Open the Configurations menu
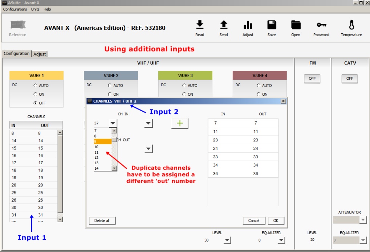Image resolution: width=370 pixels, height=252 pixels. (15, 9)
